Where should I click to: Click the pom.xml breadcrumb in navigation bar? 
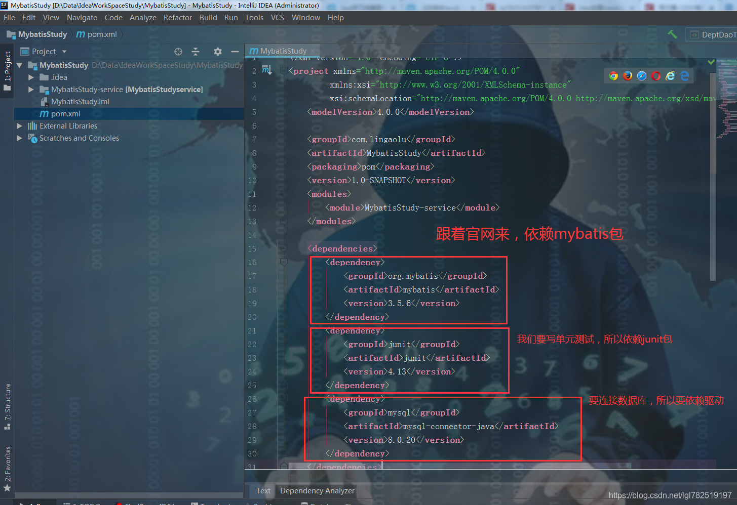(x=97, y=34)
